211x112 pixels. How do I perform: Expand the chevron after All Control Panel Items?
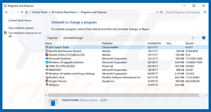[79, 12]
